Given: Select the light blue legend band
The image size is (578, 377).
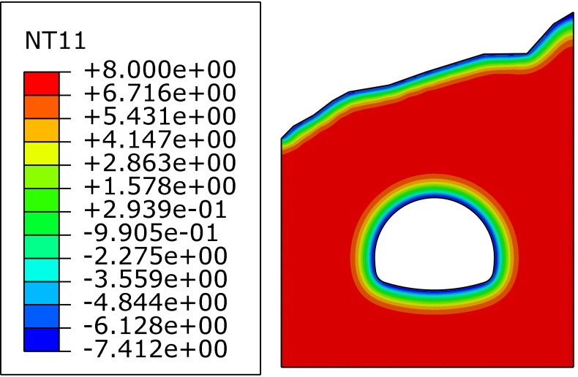Looking at the screenshot, I should pyautogui.click(x=42, y=293).
